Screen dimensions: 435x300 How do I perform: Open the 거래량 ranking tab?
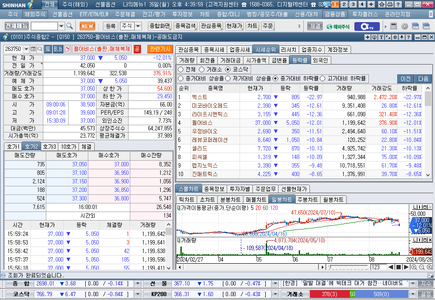pos(187,60)
